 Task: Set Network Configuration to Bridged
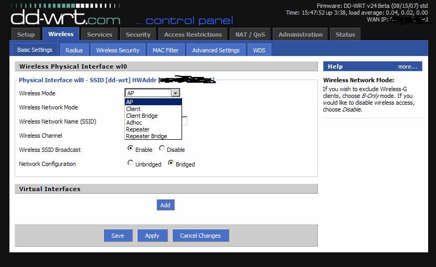point(171,163)
